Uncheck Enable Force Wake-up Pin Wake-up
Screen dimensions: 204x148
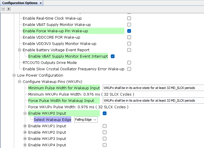[129, 31]
